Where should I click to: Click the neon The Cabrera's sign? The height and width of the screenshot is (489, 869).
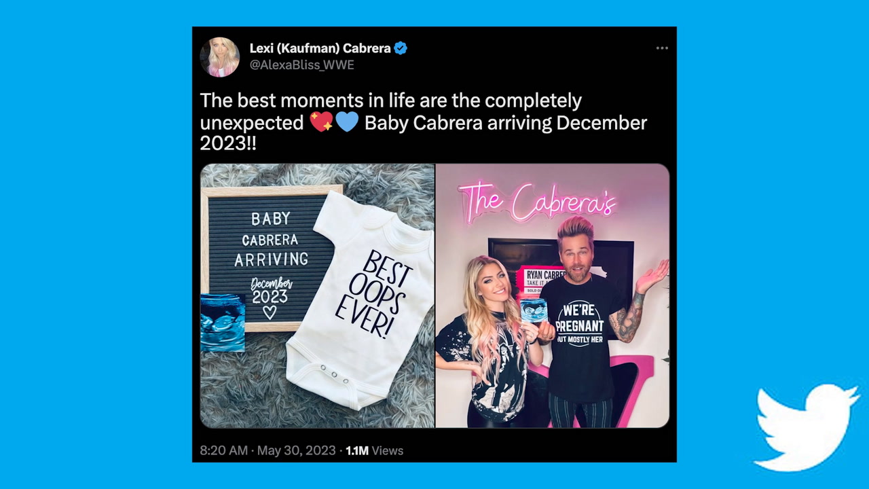536,202
